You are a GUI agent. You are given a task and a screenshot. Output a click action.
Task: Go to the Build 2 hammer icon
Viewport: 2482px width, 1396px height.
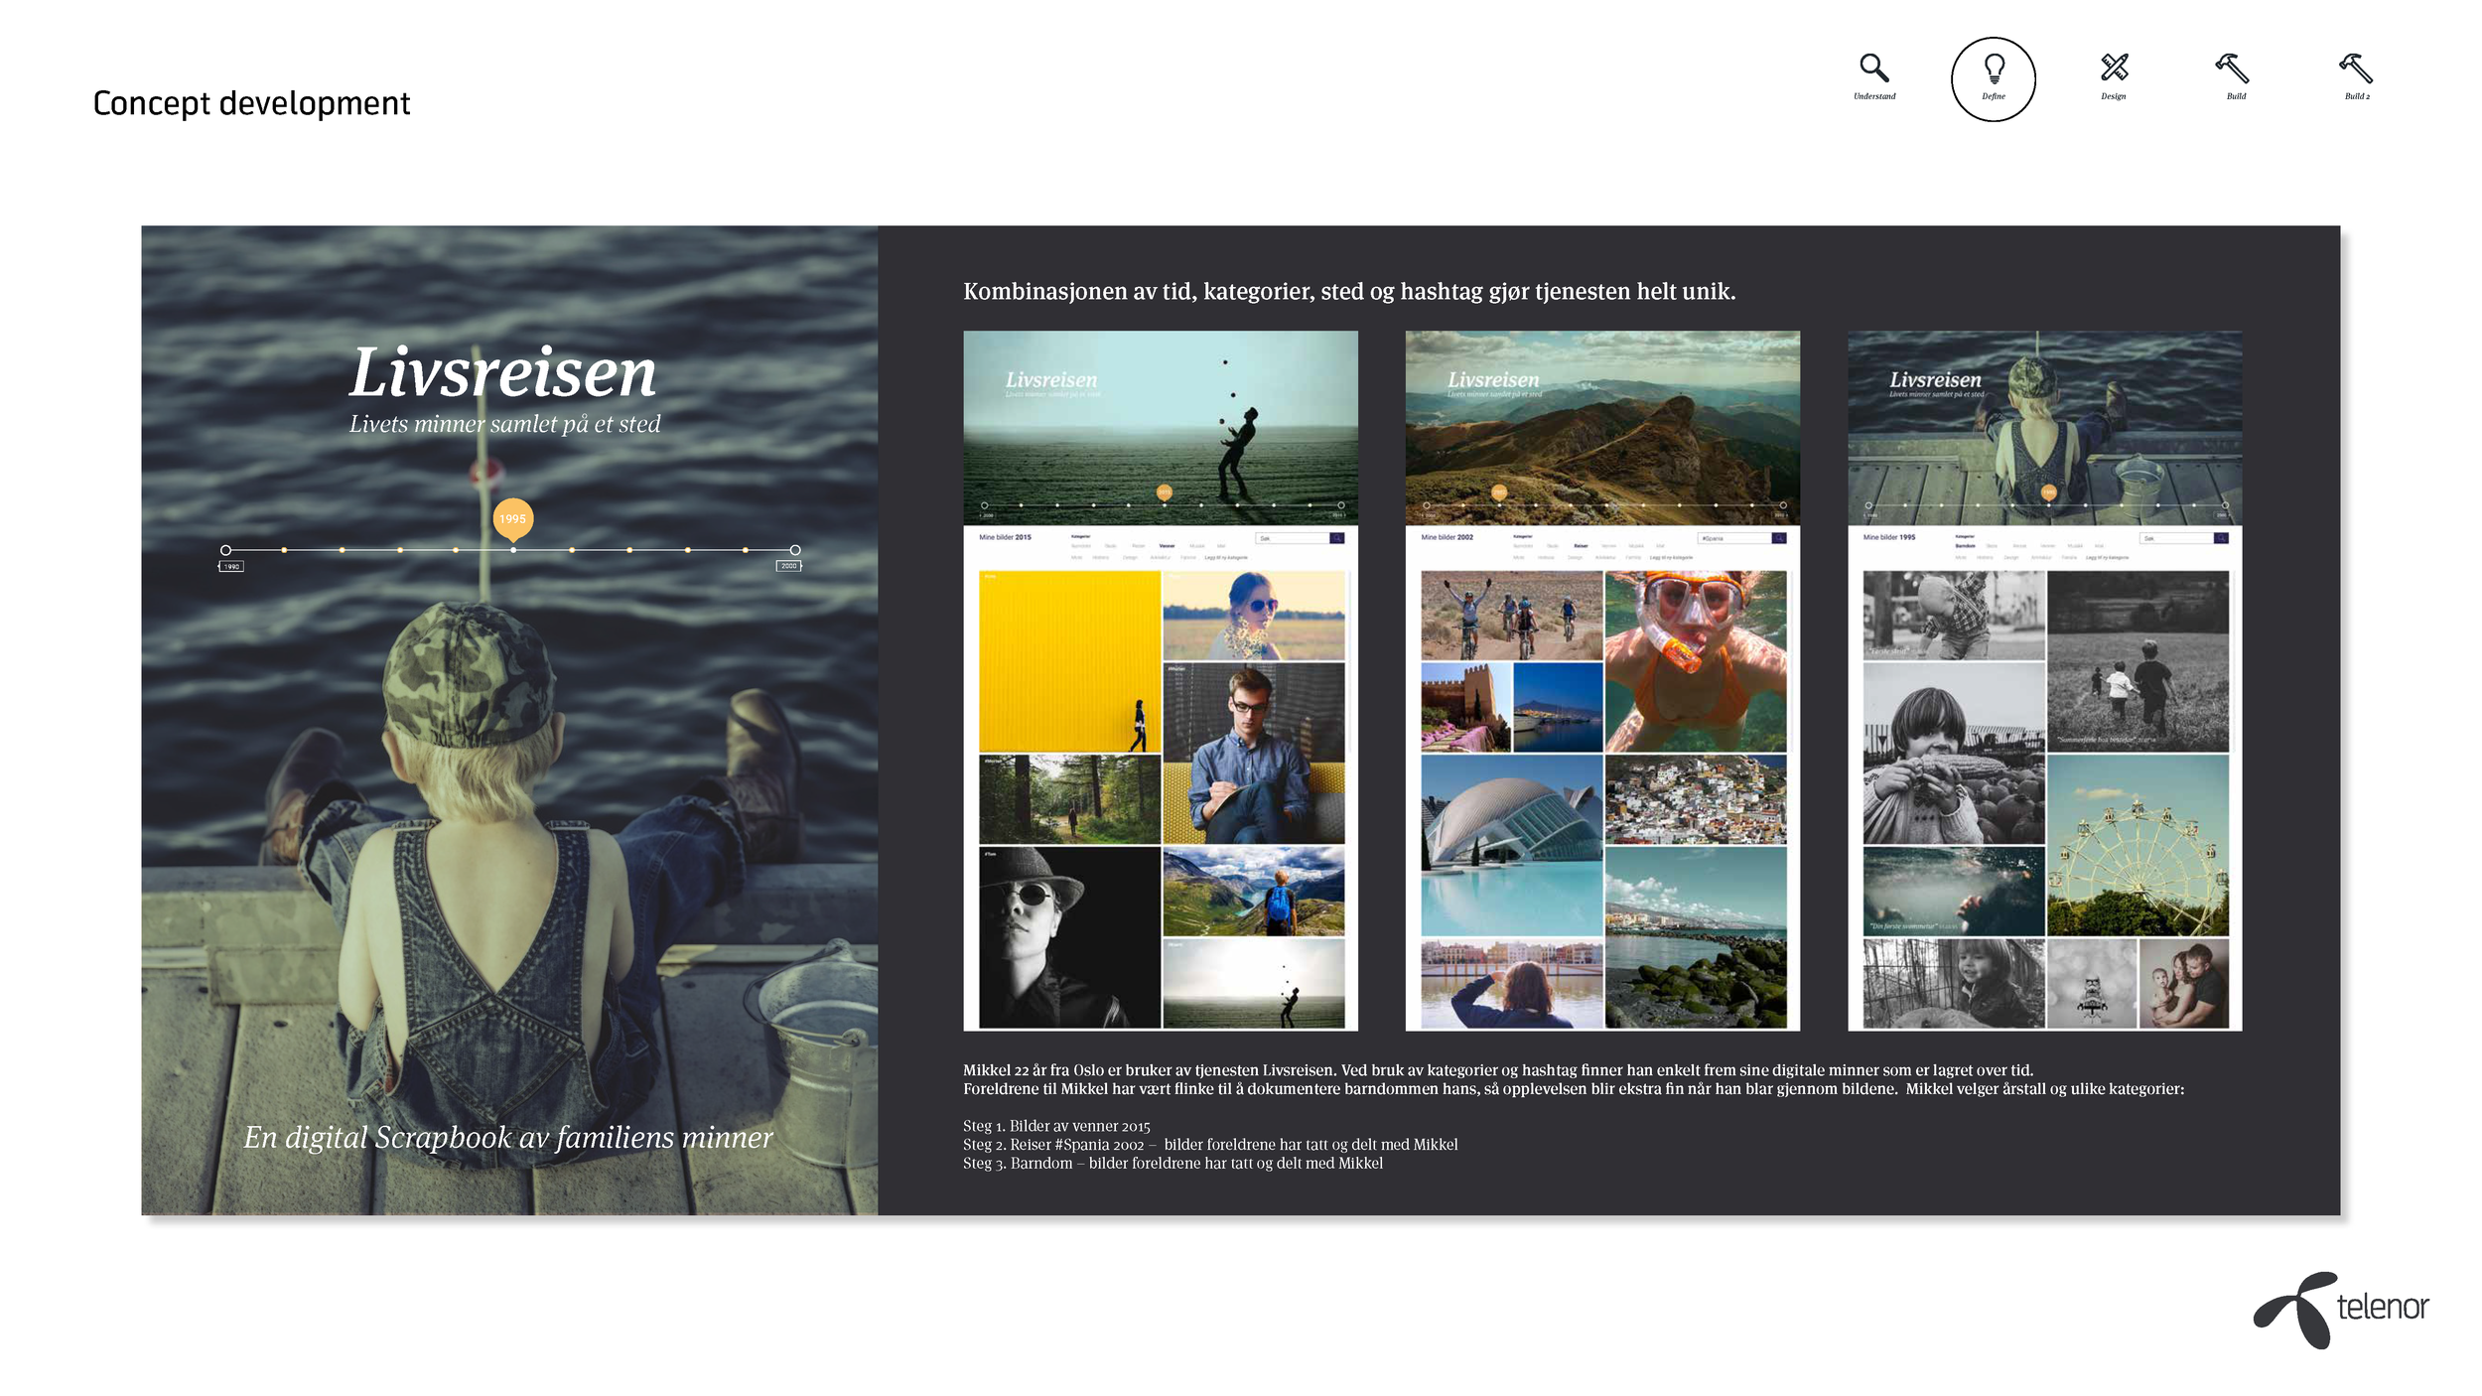tap(2355, 68)
